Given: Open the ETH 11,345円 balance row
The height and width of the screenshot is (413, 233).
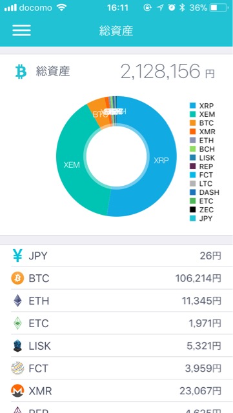Looking at the screenshot, I should click(x=116, y=301).
